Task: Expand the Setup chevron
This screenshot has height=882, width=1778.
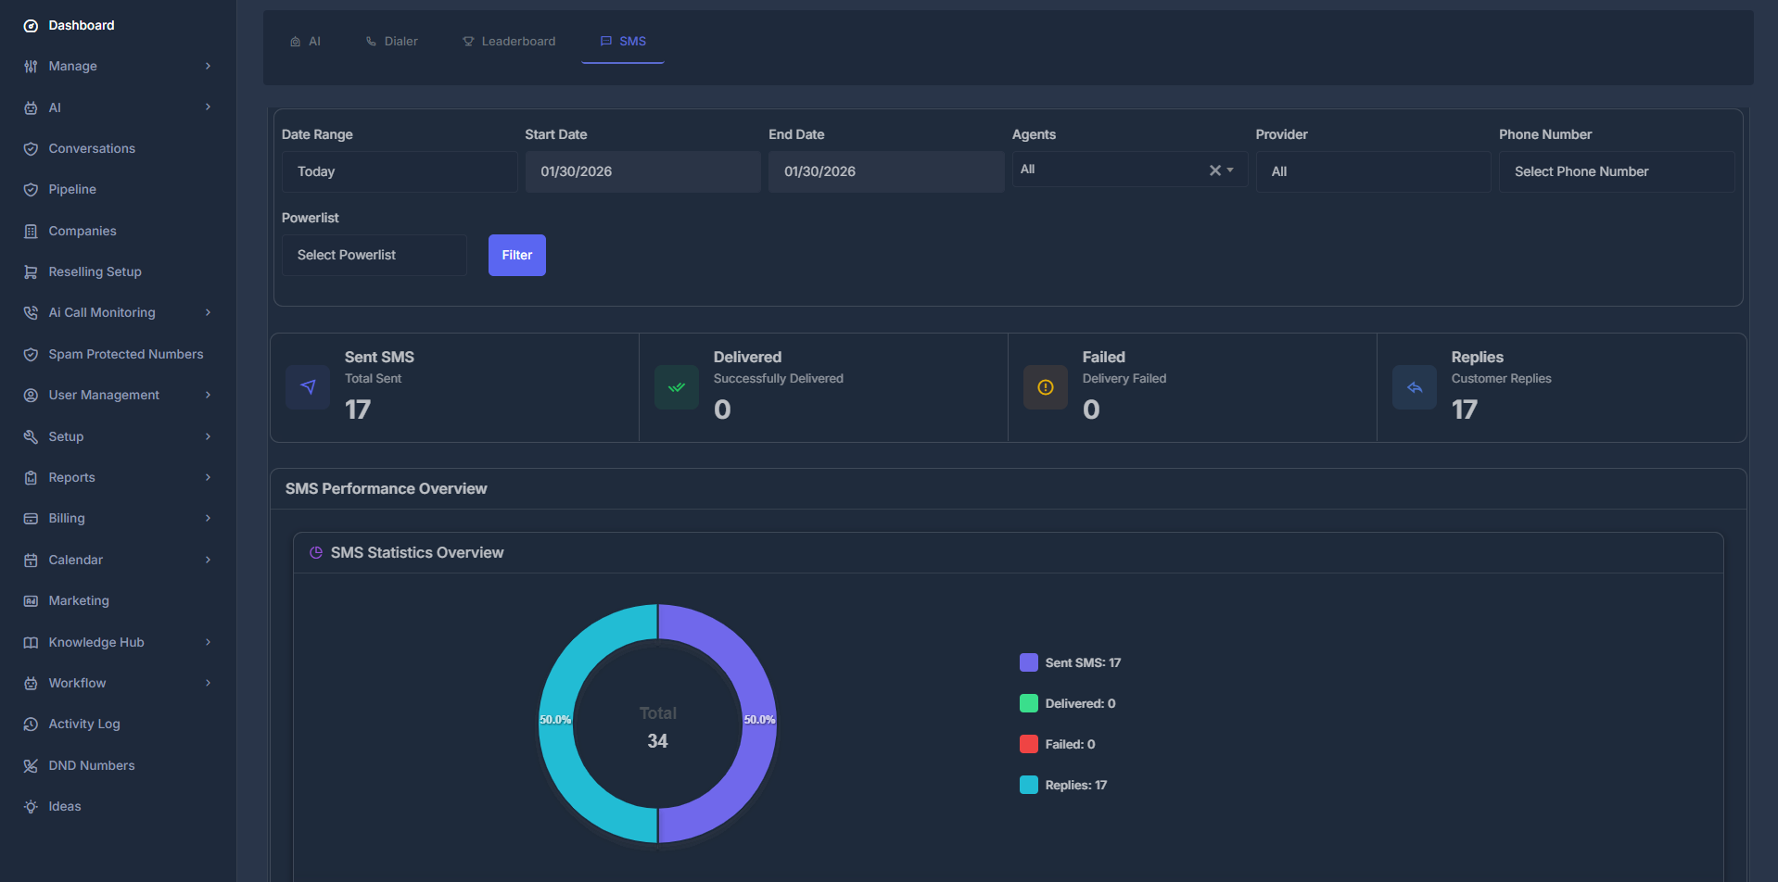Action: point(208,436)
